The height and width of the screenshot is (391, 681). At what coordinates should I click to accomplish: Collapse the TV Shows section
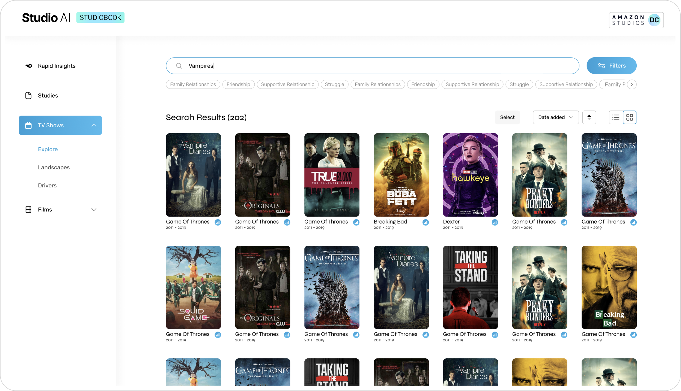point(94,125)
